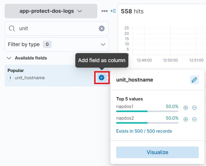
Task: Filter for value napdos2 with plus icon
Action: point(186,119)
